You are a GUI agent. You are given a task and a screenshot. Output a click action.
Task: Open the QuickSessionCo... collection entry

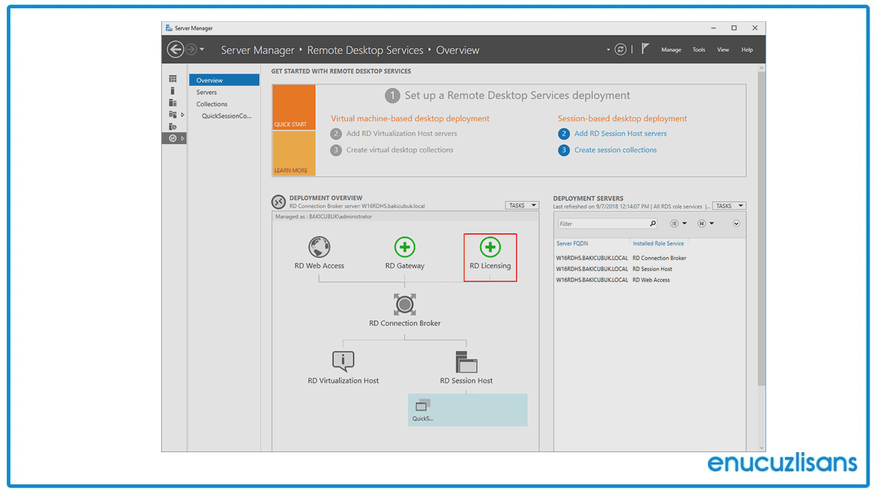click(x=227, y=116)
